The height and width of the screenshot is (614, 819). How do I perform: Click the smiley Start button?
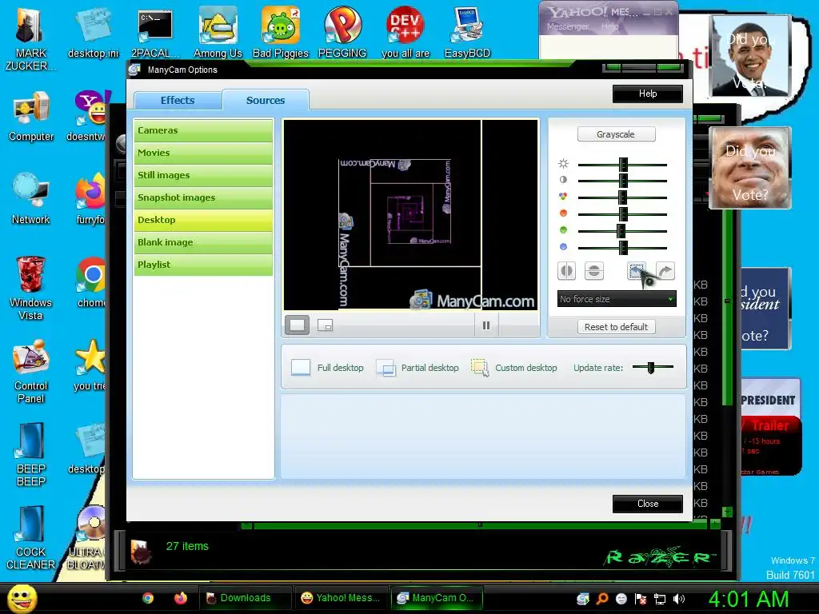[22, 598]
